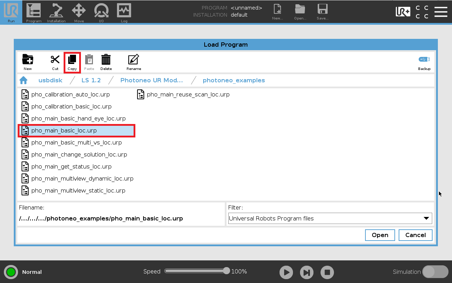Click the Stop button in footer
452x283 pixels.
tap(327, 272)
